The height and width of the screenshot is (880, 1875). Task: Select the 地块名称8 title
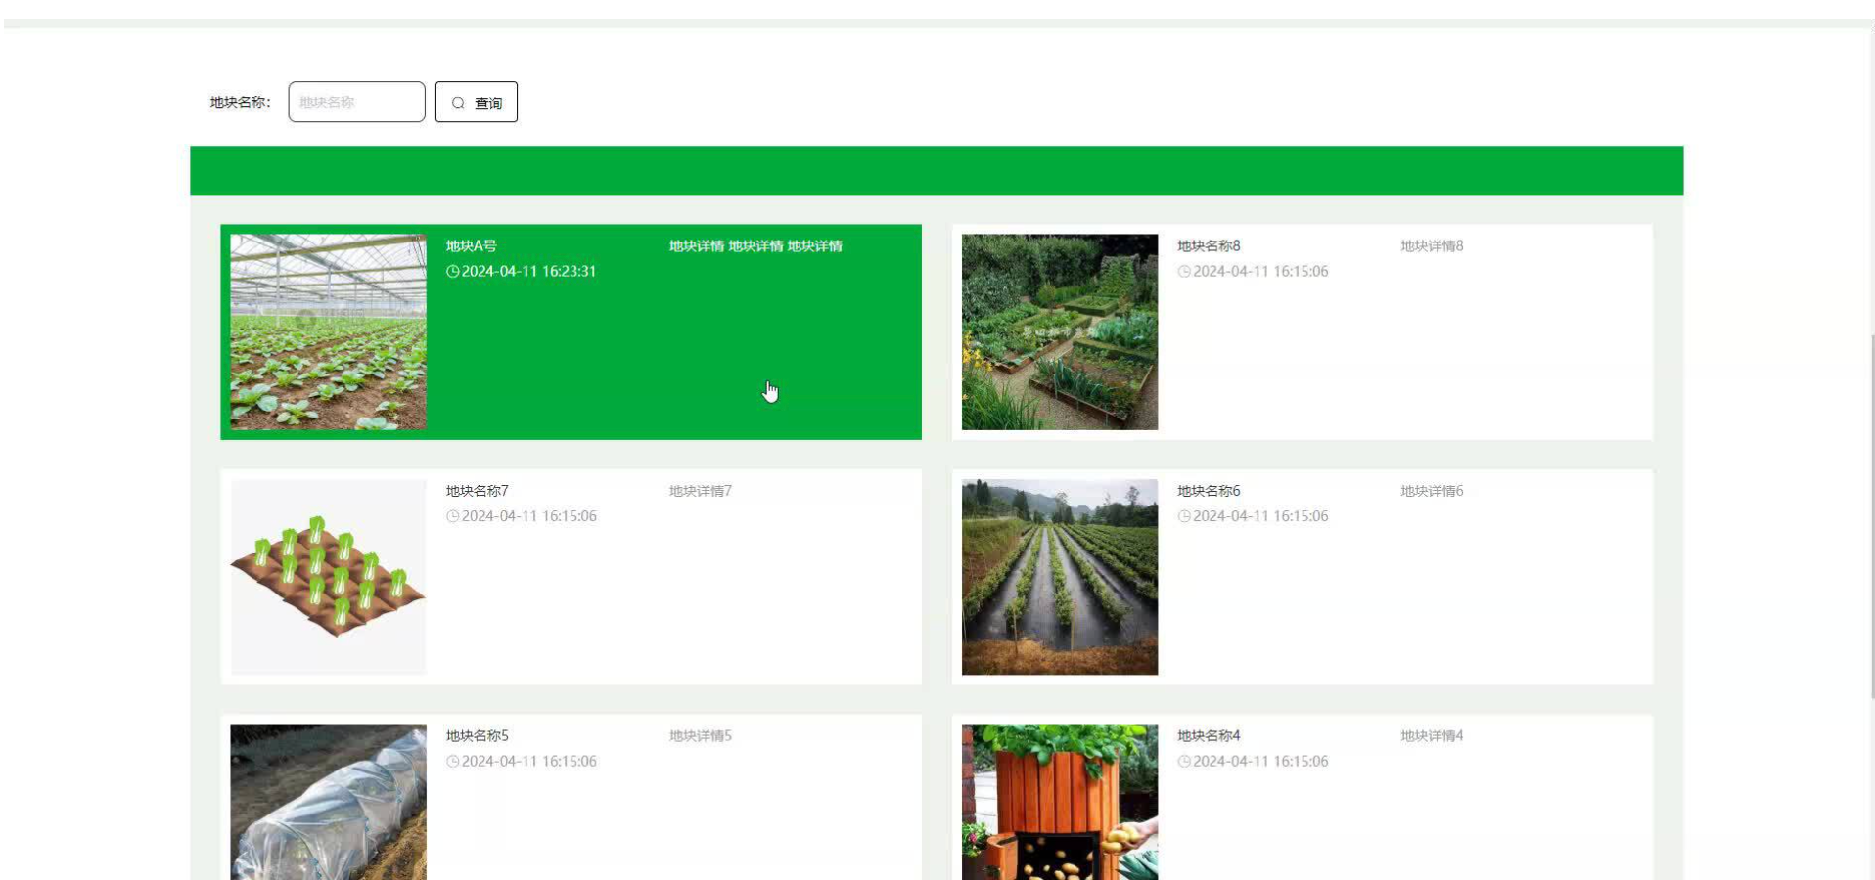(1209, 245)
